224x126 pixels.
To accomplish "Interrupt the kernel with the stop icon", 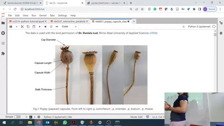I will point(45,27).
